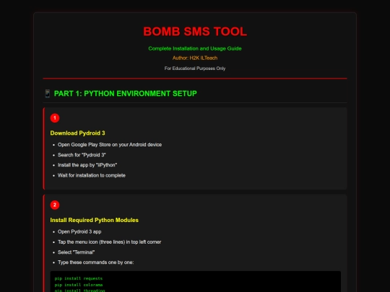Click the Download Pydroid 3 heading
This screenshot has width=390, height=292.
click(x=77, y=133)
